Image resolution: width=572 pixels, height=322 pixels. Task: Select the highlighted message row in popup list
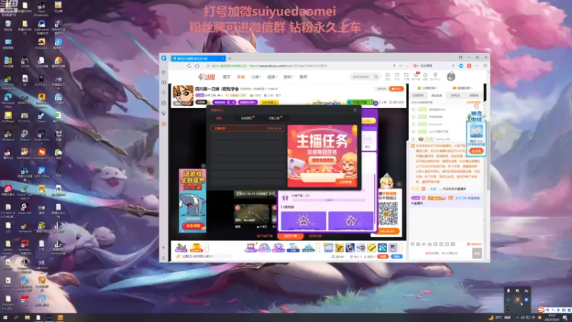tap(247, 129)
